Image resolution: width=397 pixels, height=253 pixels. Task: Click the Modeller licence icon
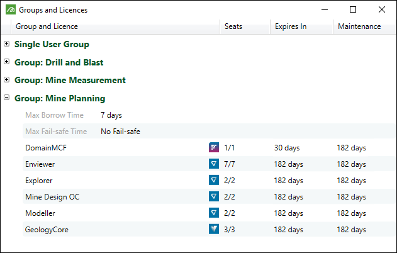pyautogui.click(x=213, y=213)
